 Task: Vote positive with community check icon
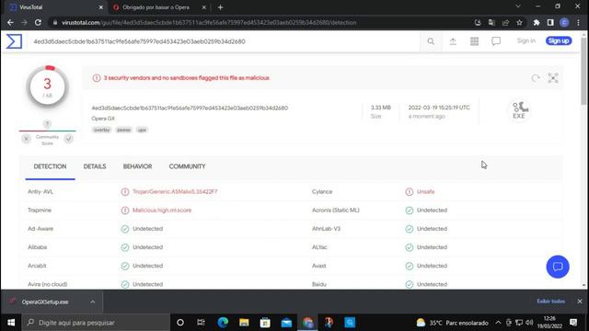point(68,139)
